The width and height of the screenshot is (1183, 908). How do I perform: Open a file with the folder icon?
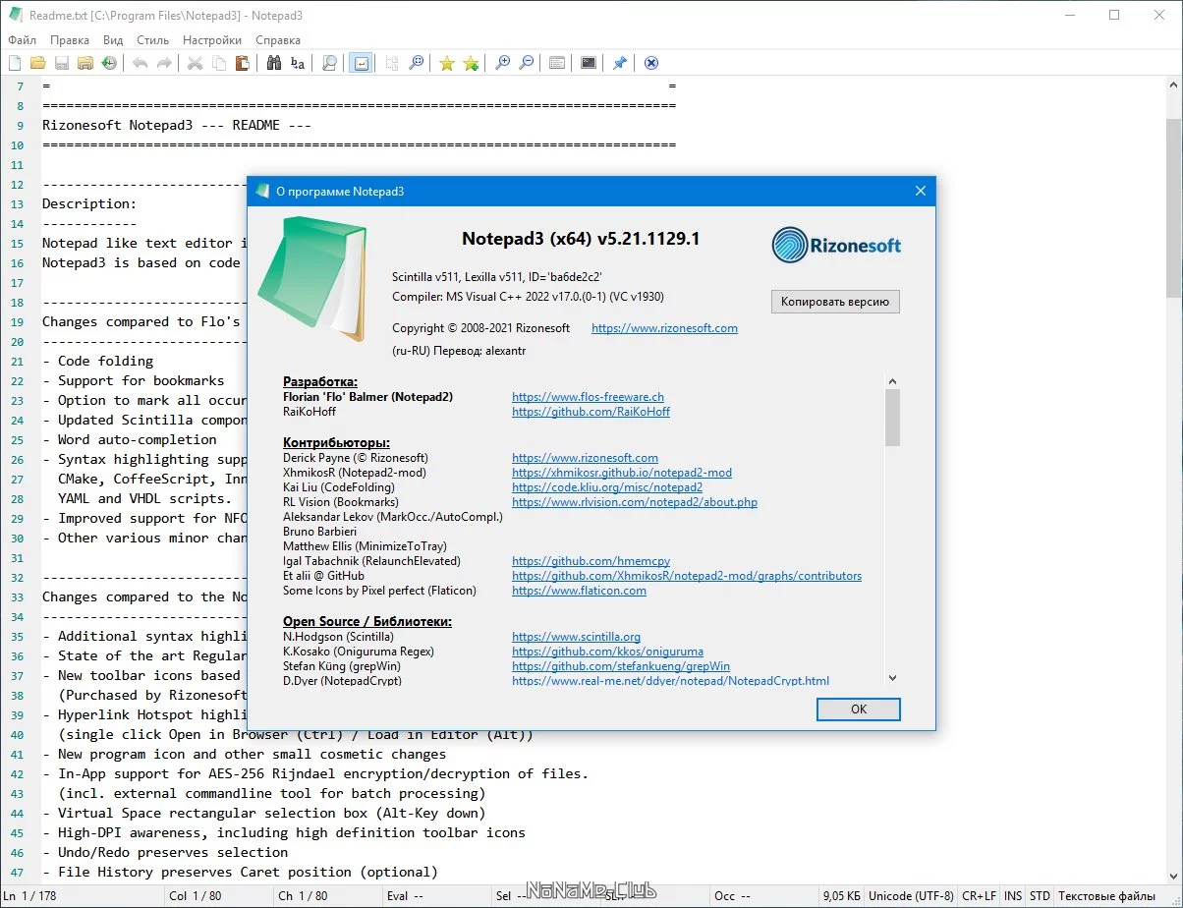point(38,63)
